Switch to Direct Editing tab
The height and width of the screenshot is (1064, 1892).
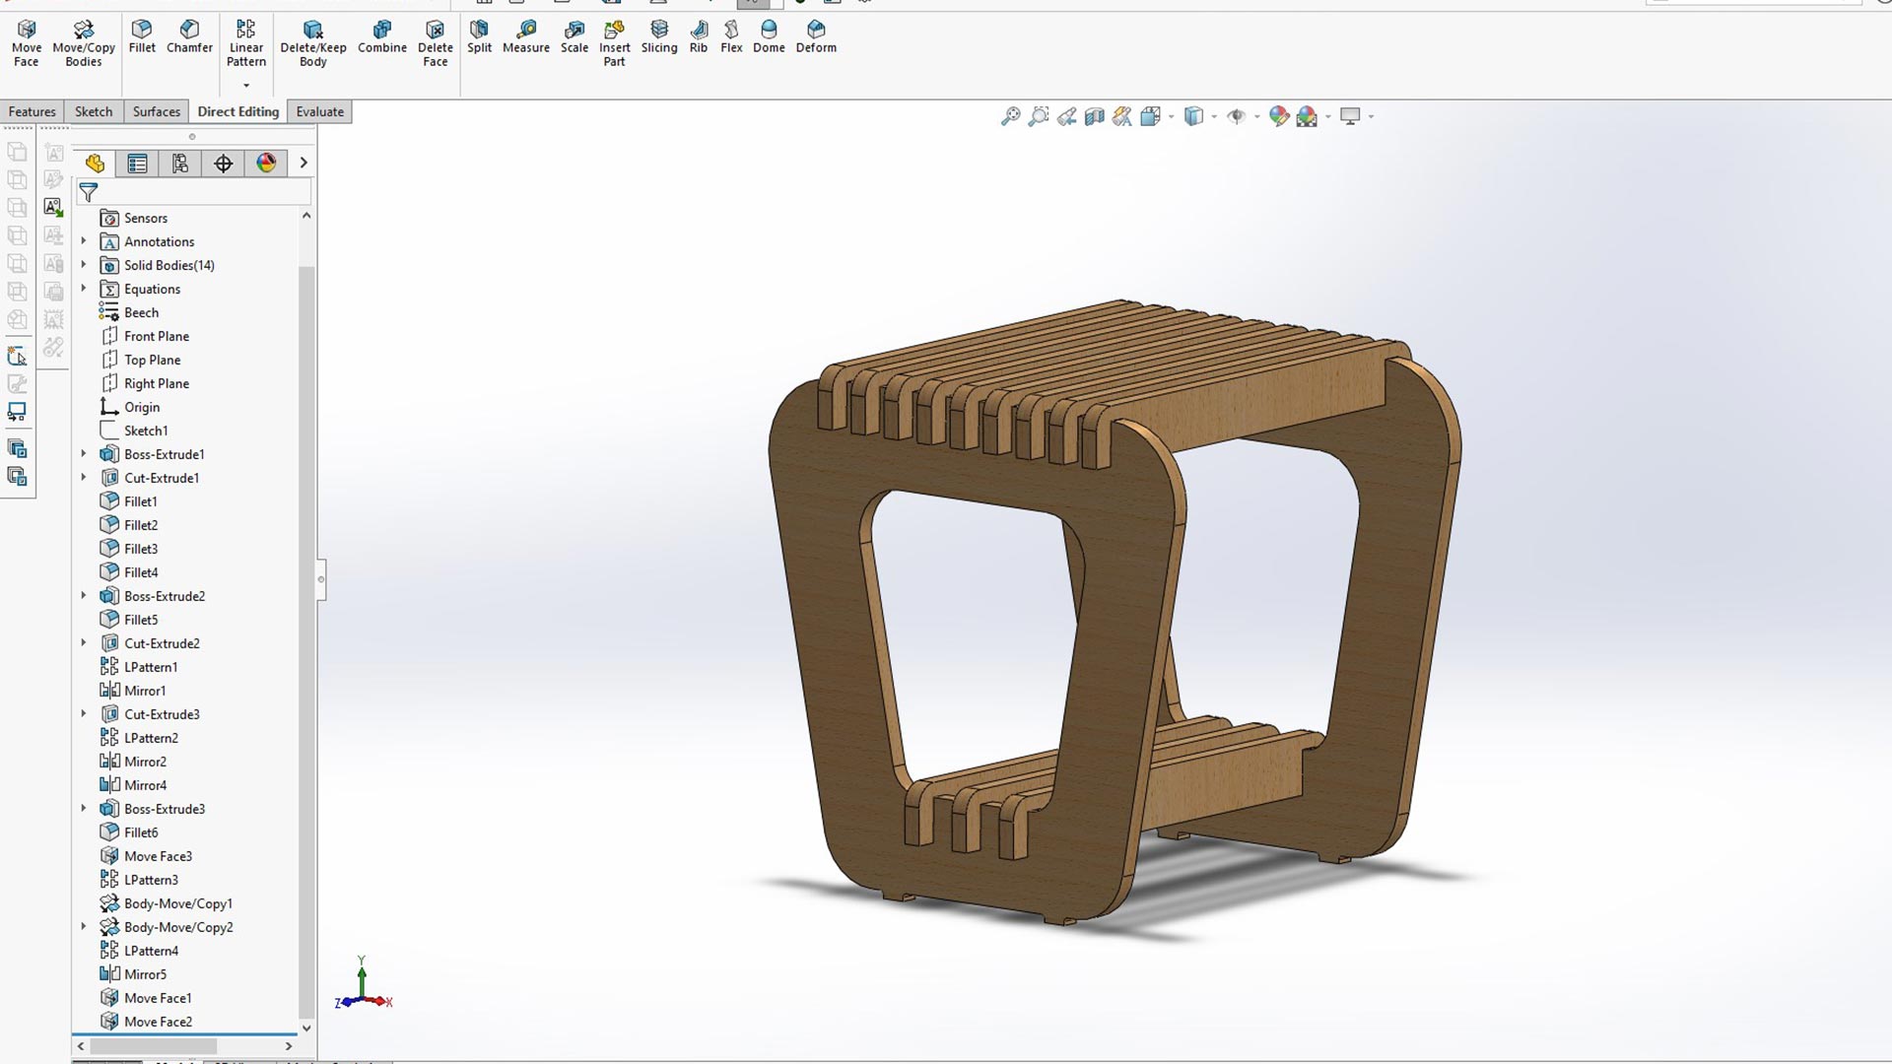tap(238, 111)
